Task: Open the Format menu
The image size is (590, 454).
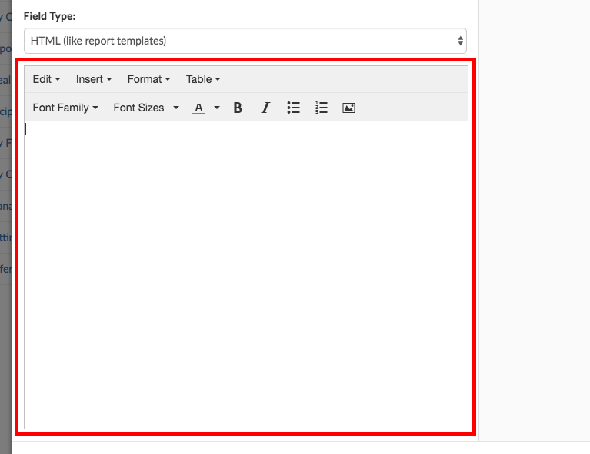Action: [148, 79]
